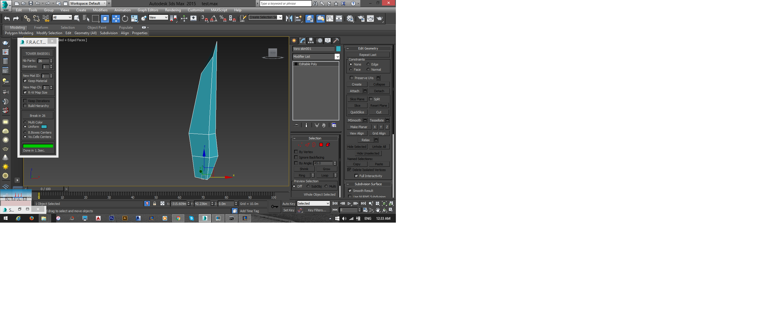Open the Modifier List dropdown
This screenshot has width=779, height=331.
click(x=316, y=57)
